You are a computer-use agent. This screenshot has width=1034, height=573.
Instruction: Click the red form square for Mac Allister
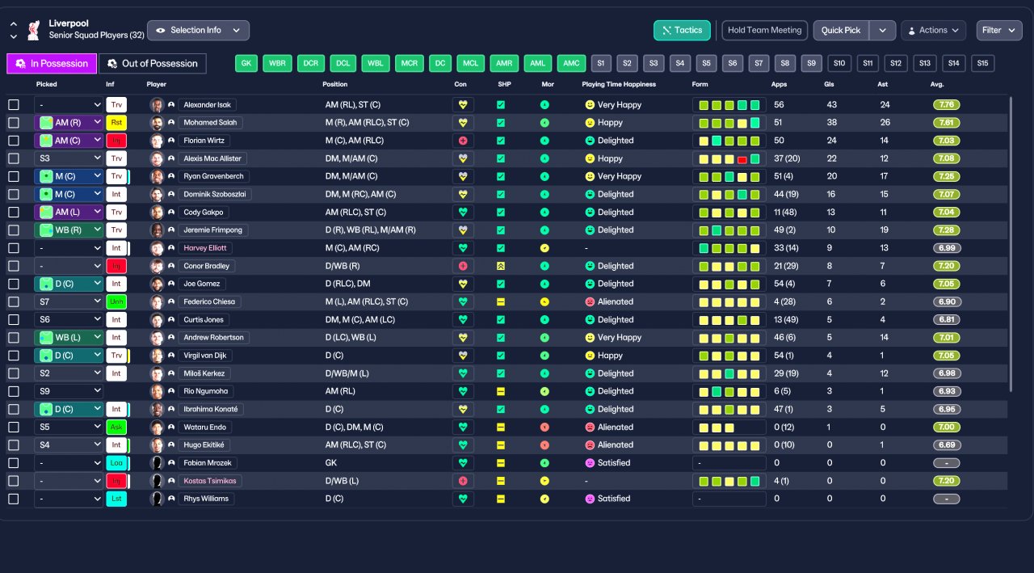(x=742, y=159)
